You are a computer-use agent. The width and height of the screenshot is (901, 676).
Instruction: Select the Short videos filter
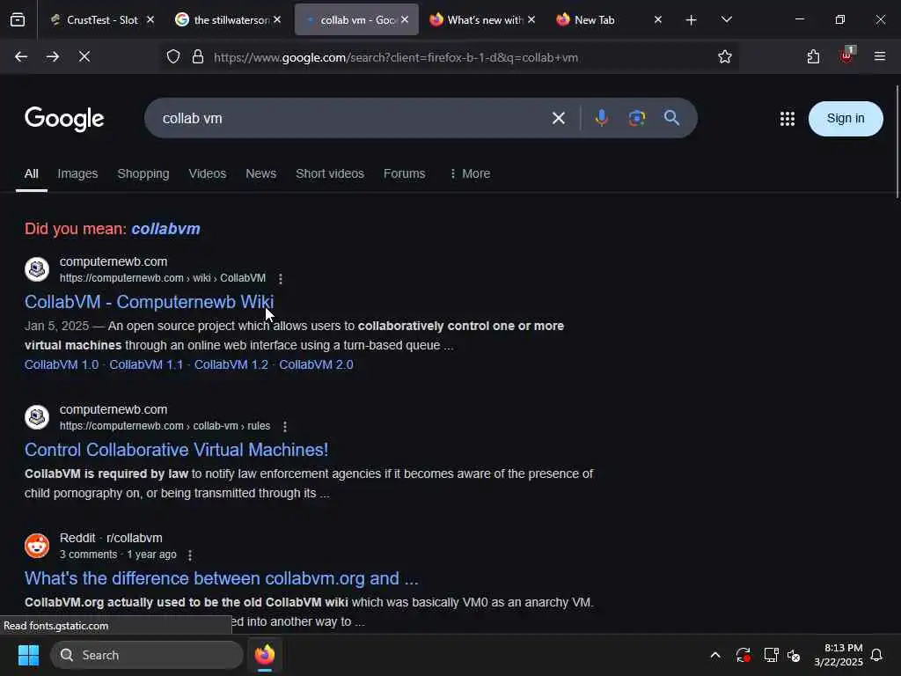point(330,173)
